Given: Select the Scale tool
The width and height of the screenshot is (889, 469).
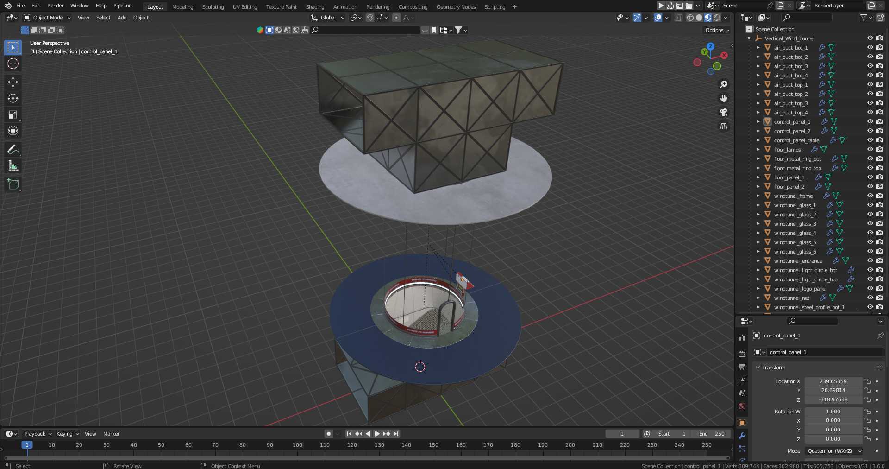Looking at the screenshot, I should 13,114.
